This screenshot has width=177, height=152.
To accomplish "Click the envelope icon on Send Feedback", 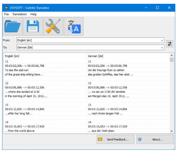I will tap(100, 139).
